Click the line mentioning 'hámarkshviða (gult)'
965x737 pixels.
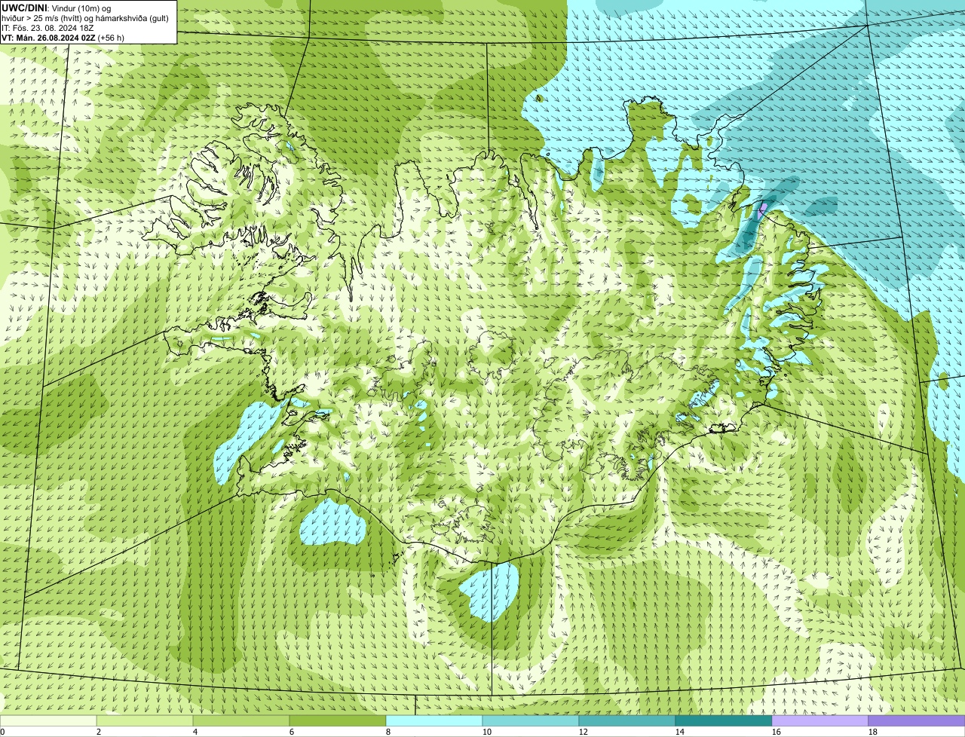point(85,17)
